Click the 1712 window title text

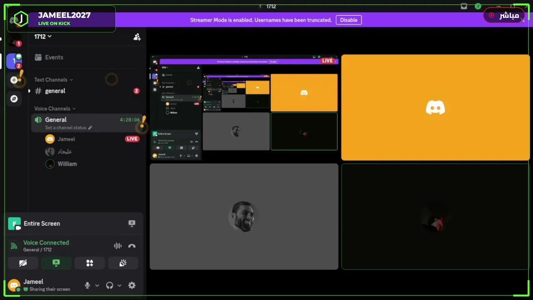[x=271, y=6]
